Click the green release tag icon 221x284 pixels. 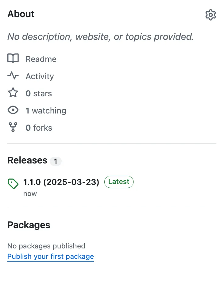(x=13, y=182)
